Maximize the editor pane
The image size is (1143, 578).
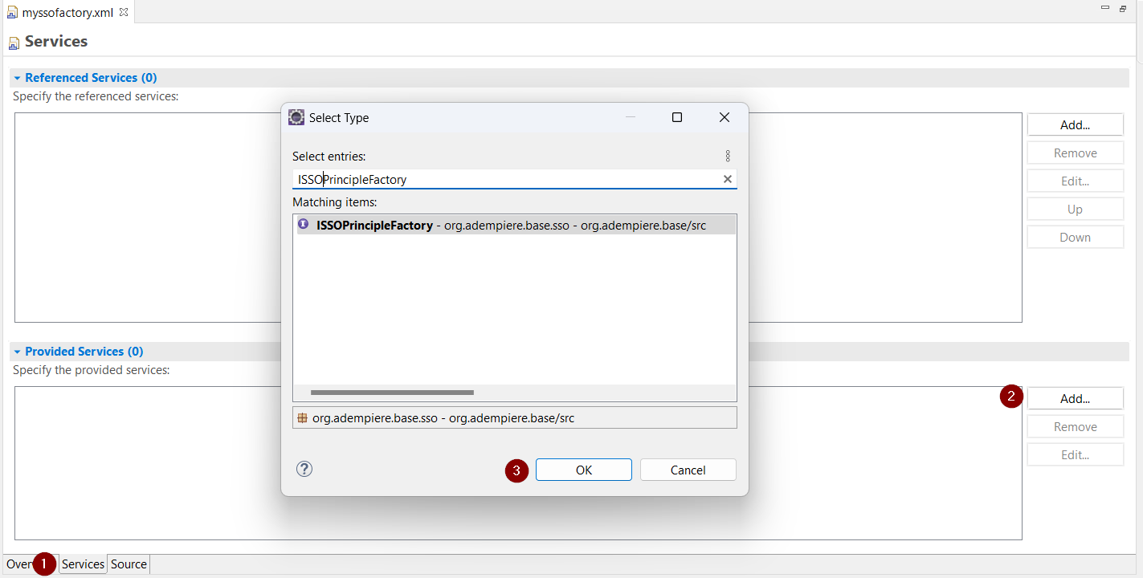1123,8
